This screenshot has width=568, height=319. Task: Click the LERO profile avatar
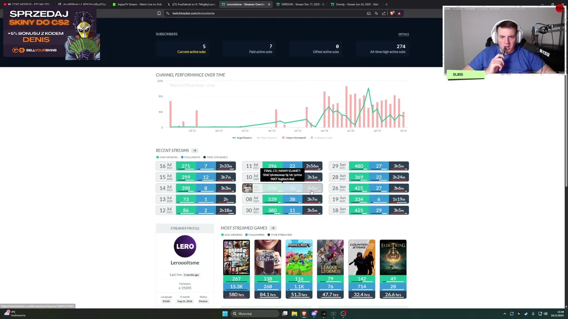coord(185,246)
